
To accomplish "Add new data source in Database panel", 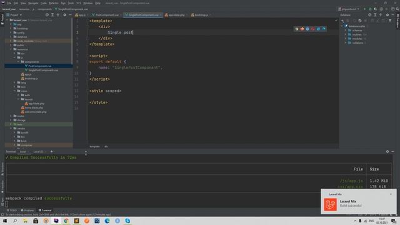I will [342, 21].
